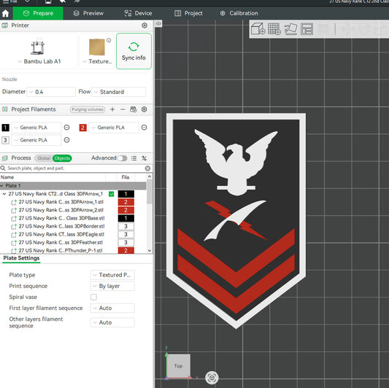This screenshot has width=389, height=388.
Task: Switch to the Preview tab
Action: click(88, 13)
